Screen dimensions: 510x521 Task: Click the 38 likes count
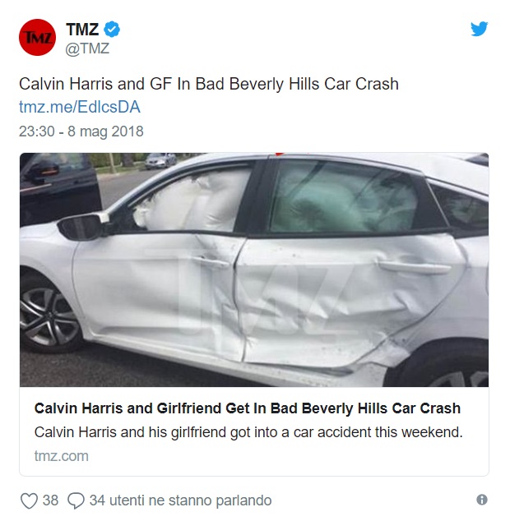point(50,500)
